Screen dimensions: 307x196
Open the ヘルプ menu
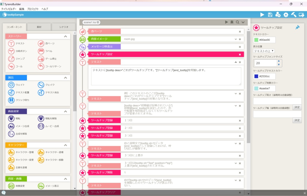pyautogui.click(x=45, y=9)
